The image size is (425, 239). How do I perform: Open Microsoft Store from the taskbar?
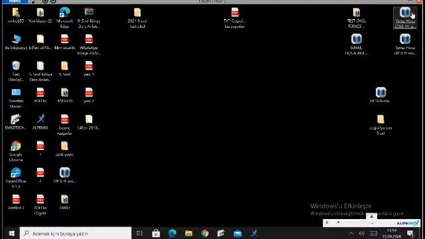[x=156, y=233]
